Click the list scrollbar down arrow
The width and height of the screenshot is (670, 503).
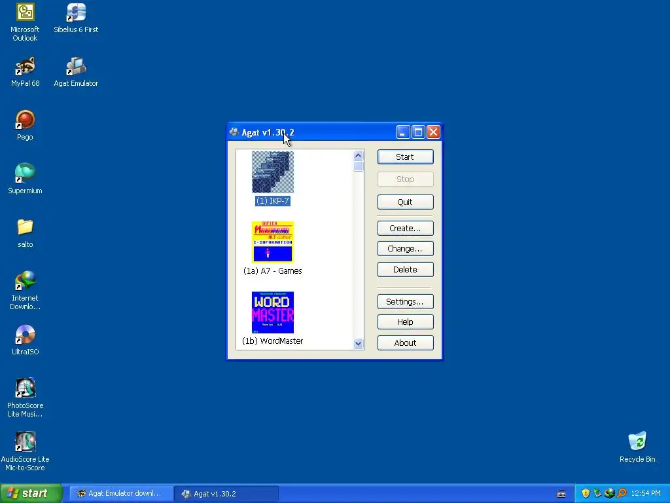point(358,343)
